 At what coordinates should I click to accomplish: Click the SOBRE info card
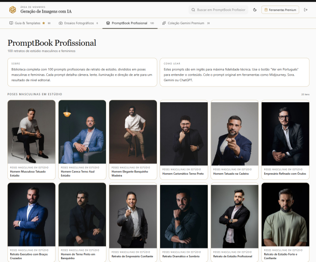click(x=82, y=72)
